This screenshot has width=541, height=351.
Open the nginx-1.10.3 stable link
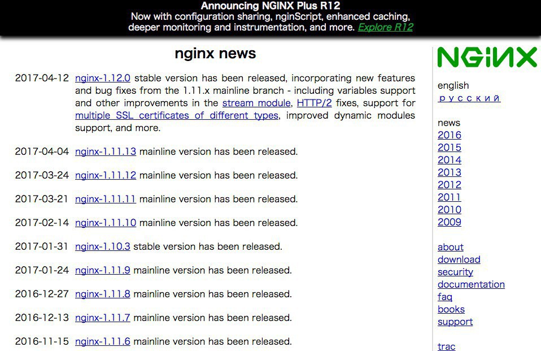coord(102,246)
